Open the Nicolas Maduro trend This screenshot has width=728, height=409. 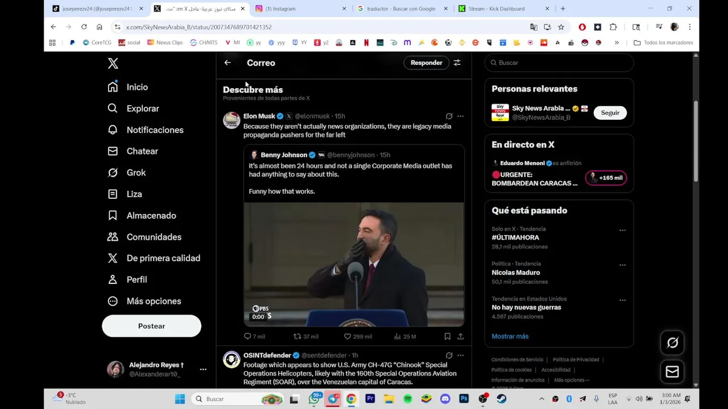(x=516, y=273)
